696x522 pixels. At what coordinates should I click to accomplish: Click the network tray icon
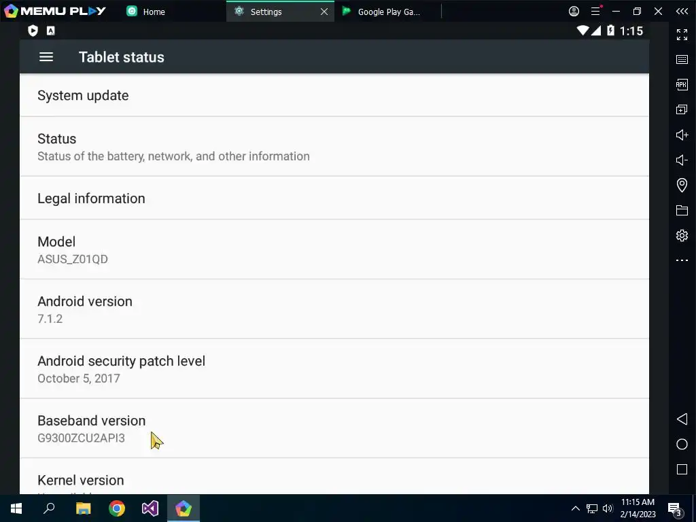[x=592, y=508]
